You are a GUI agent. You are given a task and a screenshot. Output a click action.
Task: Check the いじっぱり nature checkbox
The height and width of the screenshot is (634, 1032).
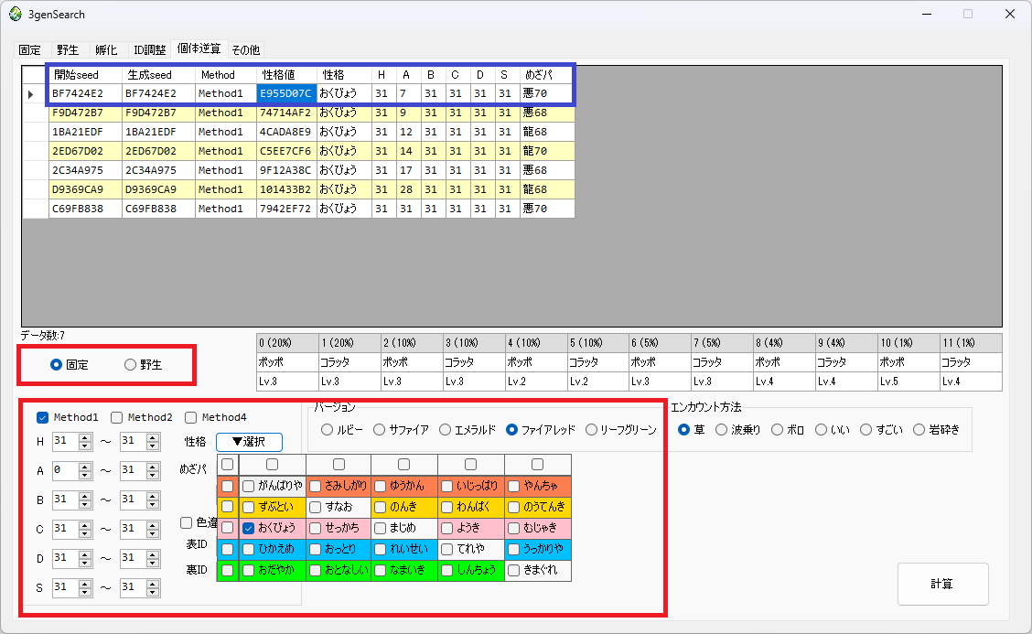[446, 487]
